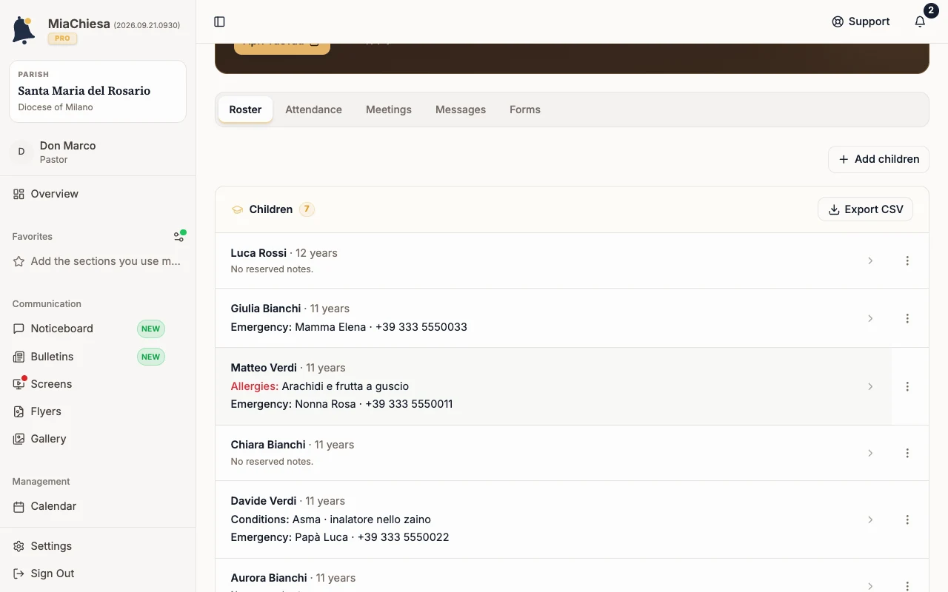
Task: Click the Children count badge showing 7
Action: 307,209
